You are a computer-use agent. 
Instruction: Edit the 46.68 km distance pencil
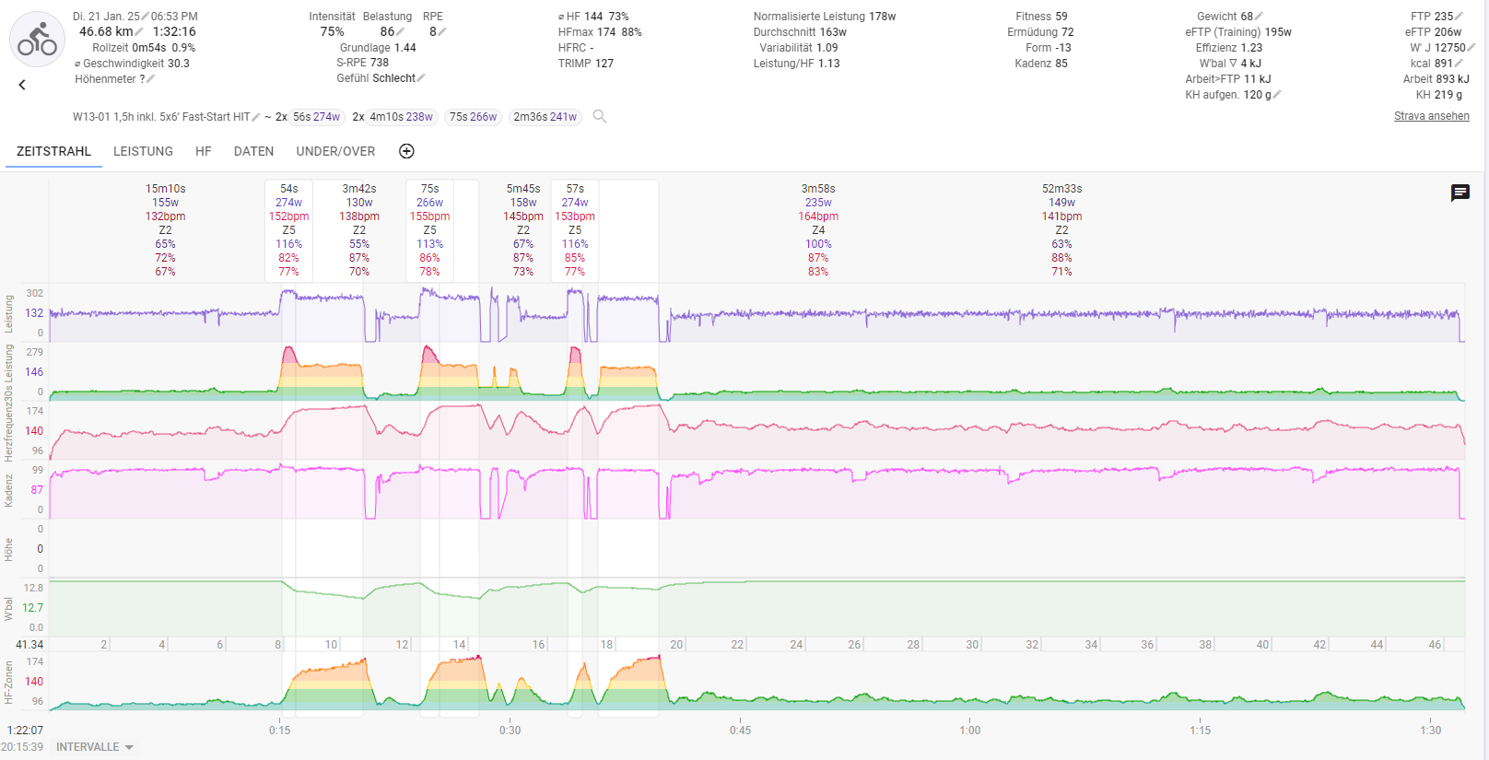coord(140,32)
